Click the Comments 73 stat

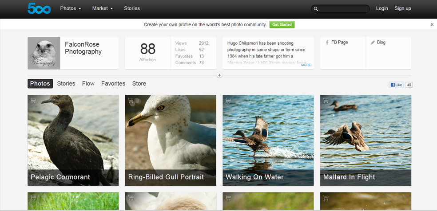tap(190, 63)
